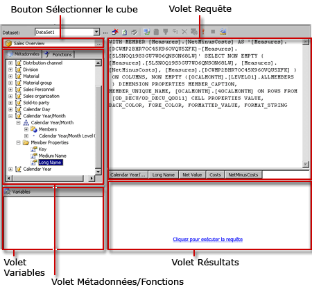This screenshot has width=312, height=289.
Task: Click the refresh fields icon with green arrows
Action: [x=124, y=32]
